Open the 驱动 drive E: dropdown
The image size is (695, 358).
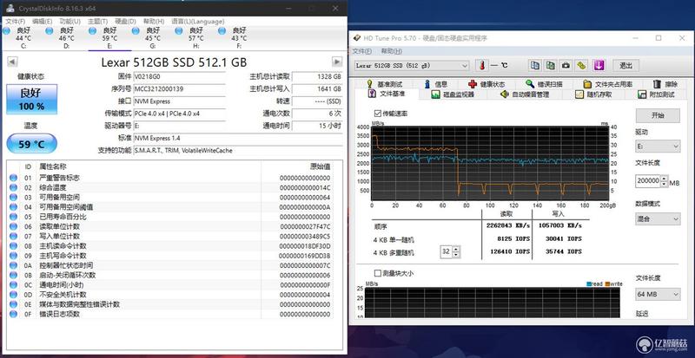pyautogui.click(x=658, y=146)
